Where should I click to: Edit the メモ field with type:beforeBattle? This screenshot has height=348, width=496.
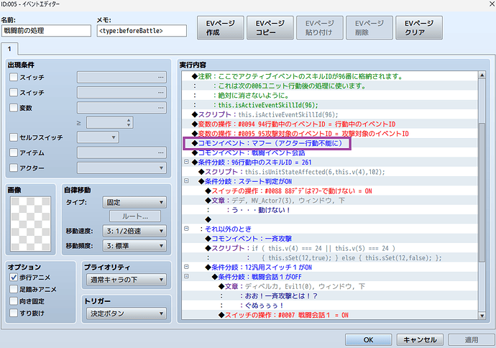pos(142,31)
